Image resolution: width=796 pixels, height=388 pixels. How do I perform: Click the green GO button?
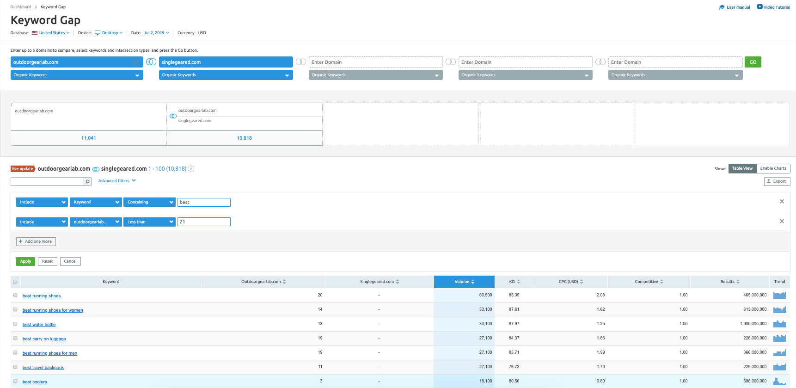[753, 62]
